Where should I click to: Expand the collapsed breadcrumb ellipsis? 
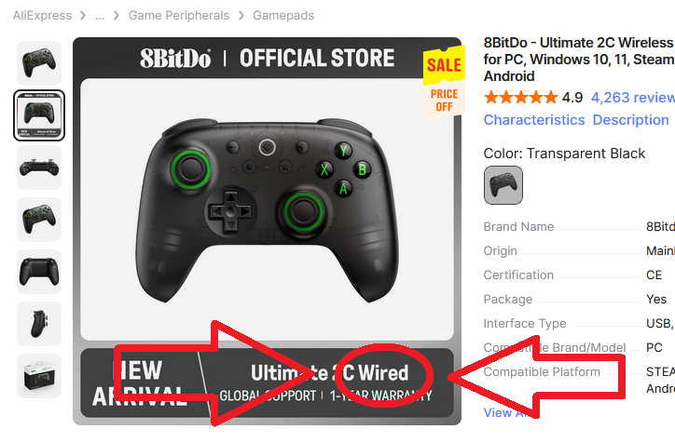[100, 16]
